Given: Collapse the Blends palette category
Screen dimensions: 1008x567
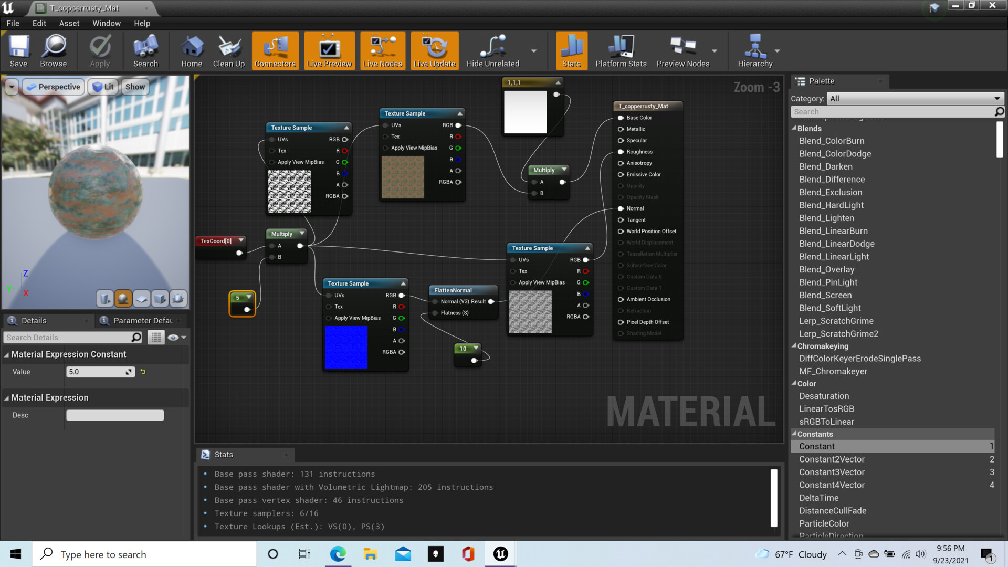Looking at the screenshot, I should (x=794, y=128).
